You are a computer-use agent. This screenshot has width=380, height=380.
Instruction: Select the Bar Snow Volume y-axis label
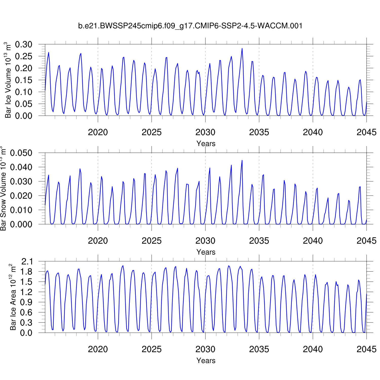coord(3,188)
